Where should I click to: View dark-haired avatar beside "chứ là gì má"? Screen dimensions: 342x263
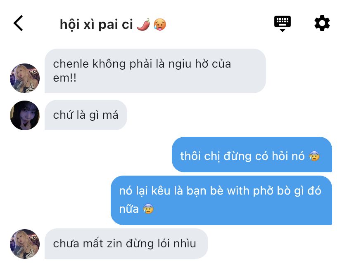(25, 115)
